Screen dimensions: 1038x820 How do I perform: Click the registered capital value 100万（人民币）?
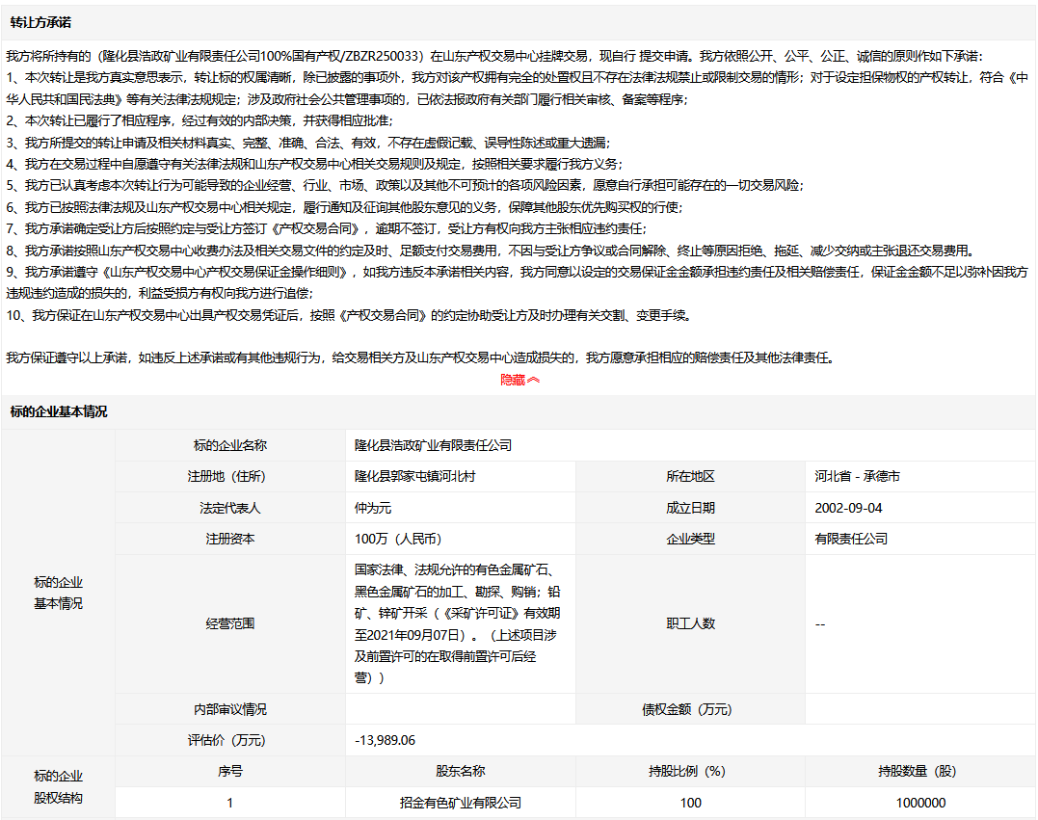pos(398,539)
